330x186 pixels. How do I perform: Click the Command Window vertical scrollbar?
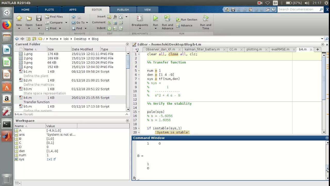tap(327, 160)
